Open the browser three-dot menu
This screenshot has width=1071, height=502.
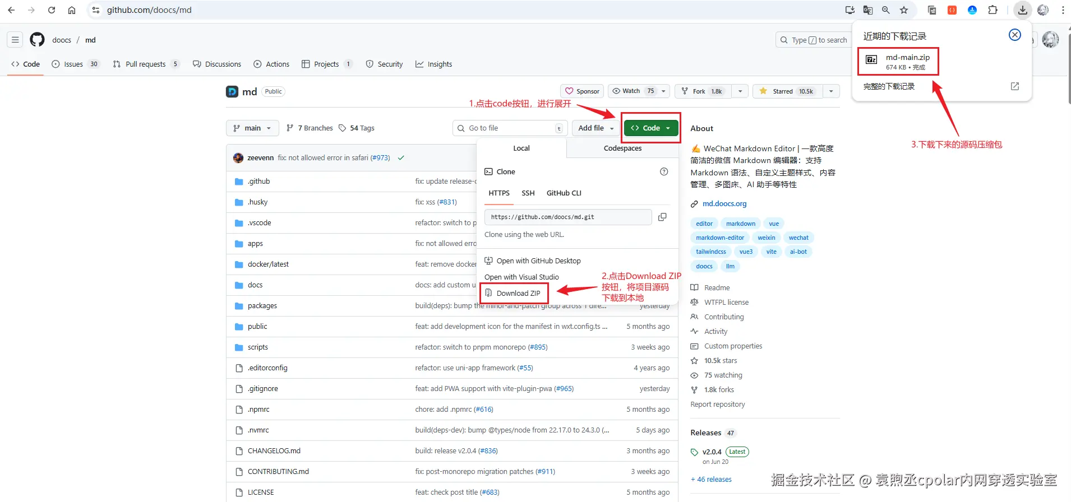pyautogui.click(x=1063, y=10)
